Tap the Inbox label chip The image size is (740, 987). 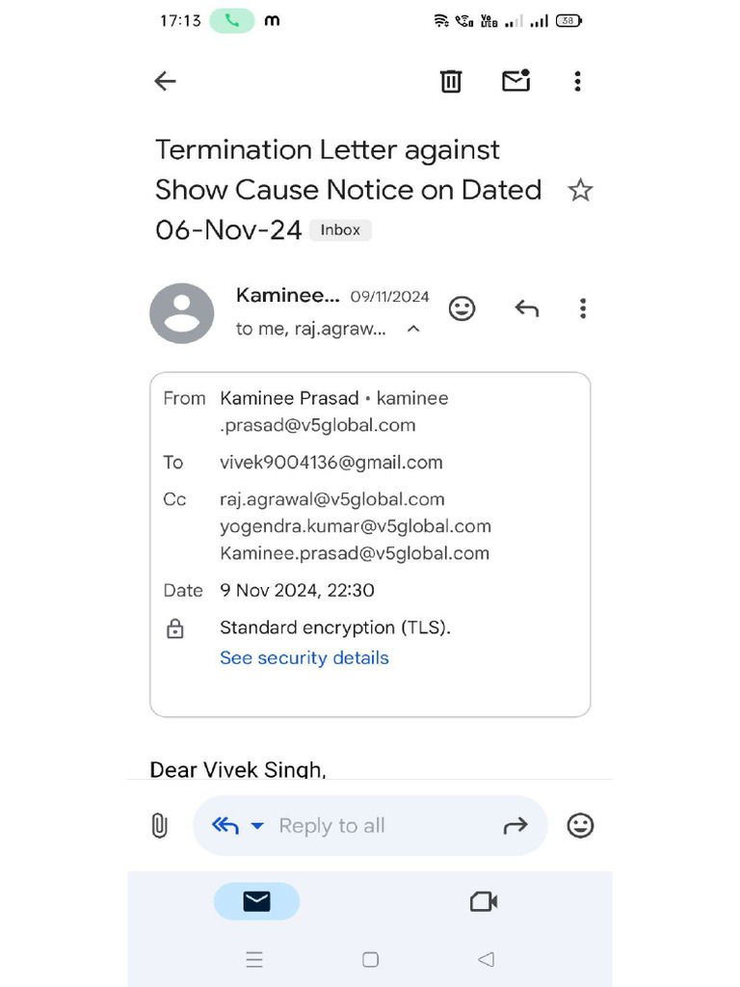[x=340, y=229]
